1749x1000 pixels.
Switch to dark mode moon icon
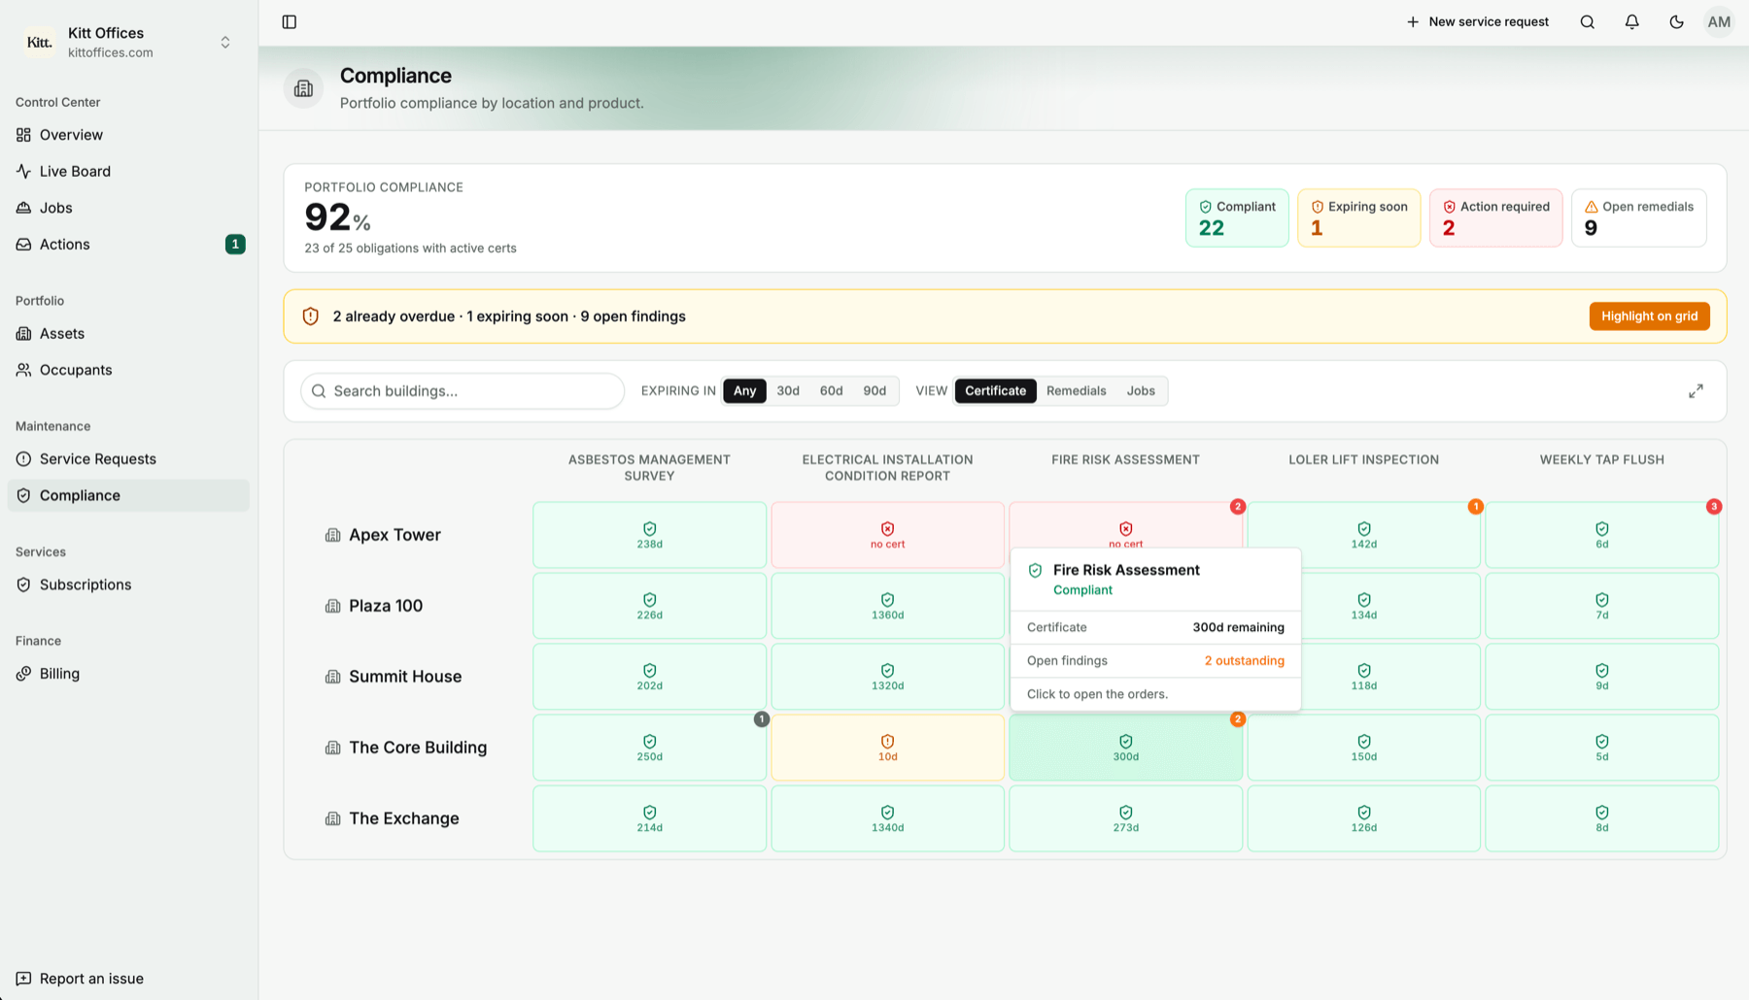[1676, 21]
